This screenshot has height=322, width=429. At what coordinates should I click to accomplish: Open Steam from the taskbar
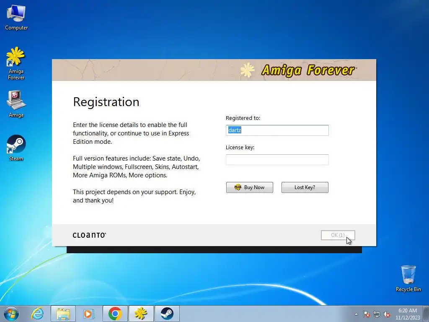tap(167, 314)
